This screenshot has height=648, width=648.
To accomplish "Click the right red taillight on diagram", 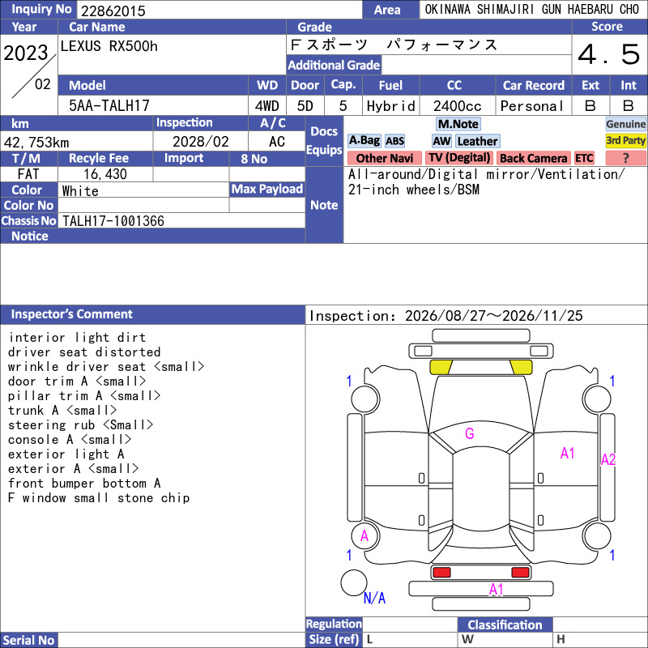I will click(520, 573).
